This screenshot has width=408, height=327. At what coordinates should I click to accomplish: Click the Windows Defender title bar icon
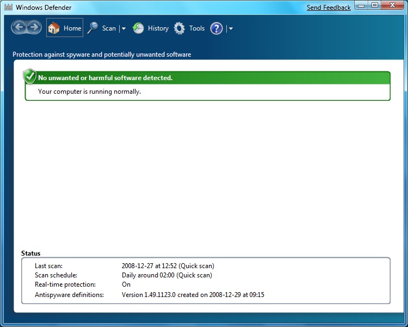click(x=8, y=7)
